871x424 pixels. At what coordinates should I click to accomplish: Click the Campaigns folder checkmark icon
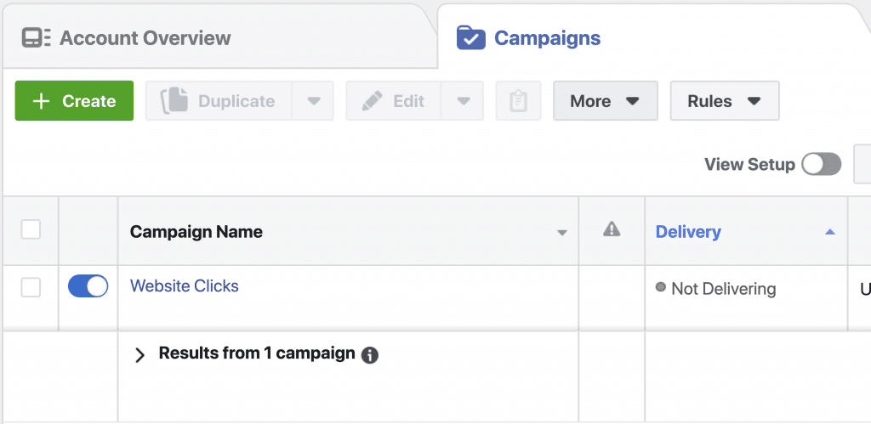(x=471, y=37)
